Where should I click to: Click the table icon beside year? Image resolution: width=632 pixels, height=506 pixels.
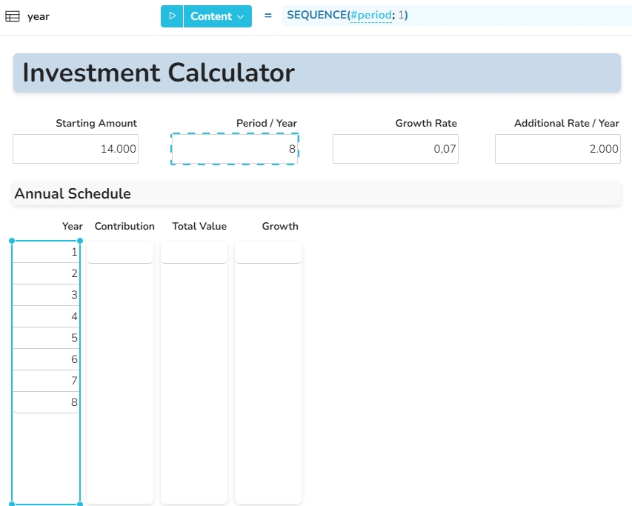click(x=13, y=16)
